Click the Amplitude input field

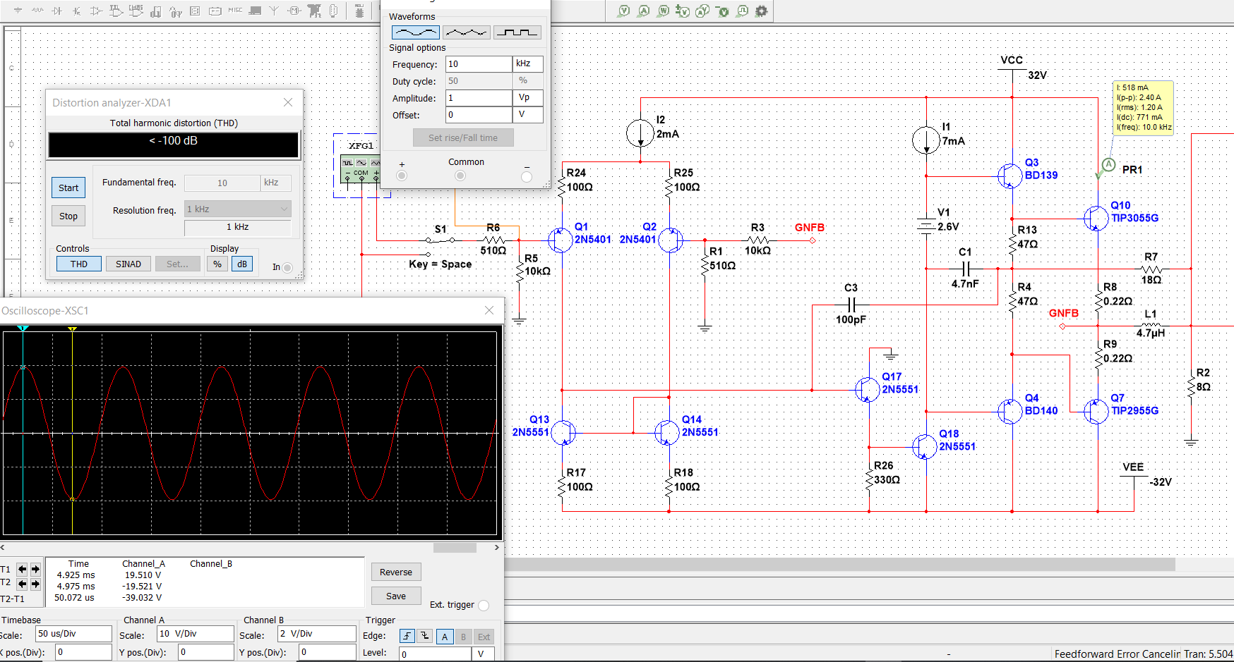coord(479,97)
